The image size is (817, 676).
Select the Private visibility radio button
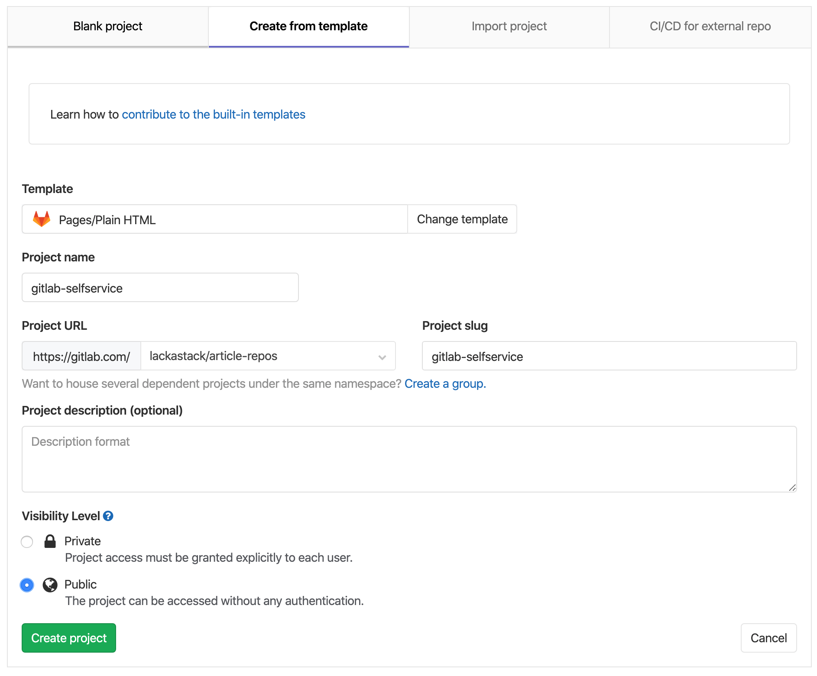click(27, 541)
